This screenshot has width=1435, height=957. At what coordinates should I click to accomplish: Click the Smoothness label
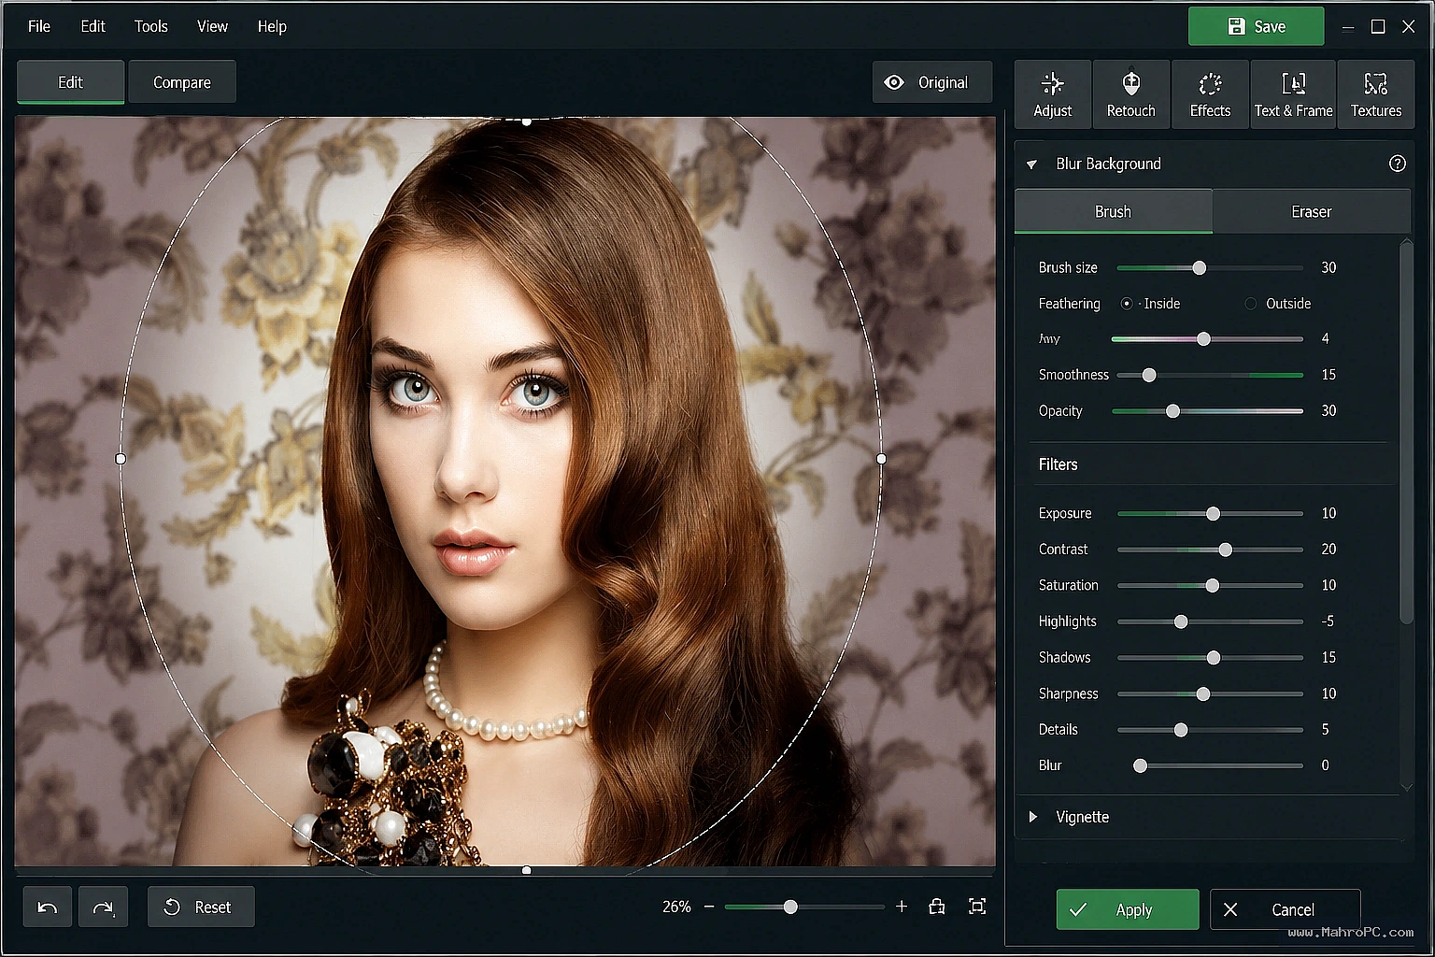1073,375
